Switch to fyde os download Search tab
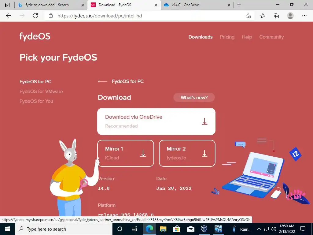Viewport: 313px width, 235px height. [51, 5]
